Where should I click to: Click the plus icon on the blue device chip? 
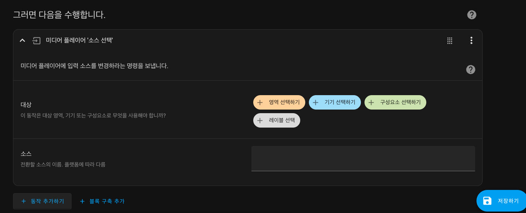coord(315,102)
